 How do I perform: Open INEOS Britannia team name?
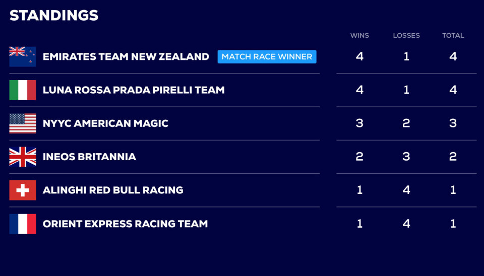click(89, 157)
